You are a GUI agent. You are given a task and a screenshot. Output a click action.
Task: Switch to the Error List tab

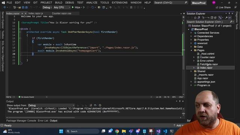tap(43, 121)
